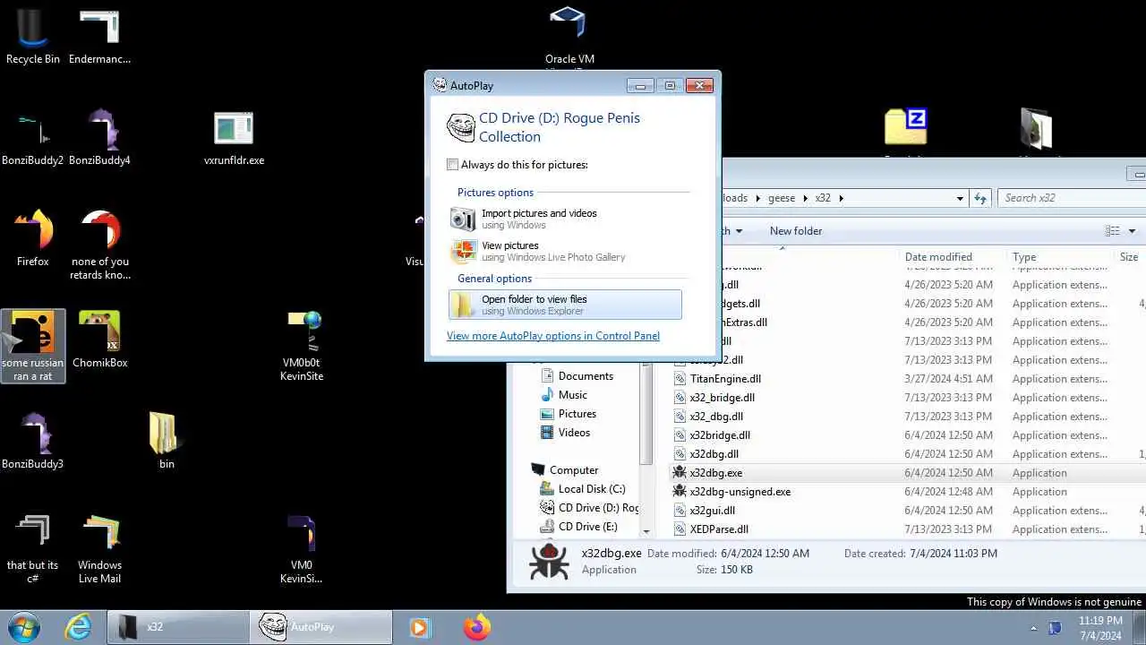This screenshot has height=645, width=1146.
Task: Click the refresh button in Explorer's address bar
Action: click(980, 198)
